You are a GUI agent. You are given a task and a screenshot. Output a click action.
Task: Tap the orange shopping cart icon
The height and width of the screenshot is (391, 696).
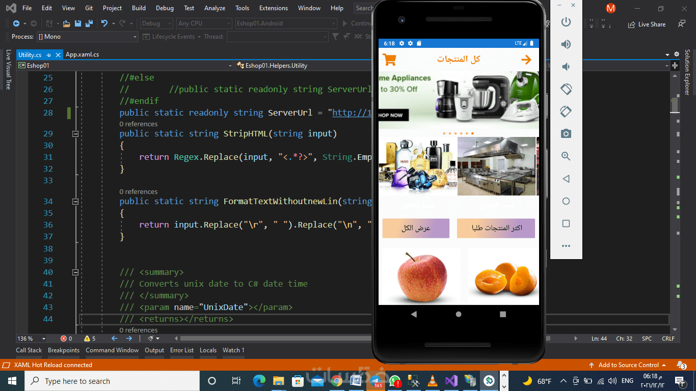click(390, 60)
